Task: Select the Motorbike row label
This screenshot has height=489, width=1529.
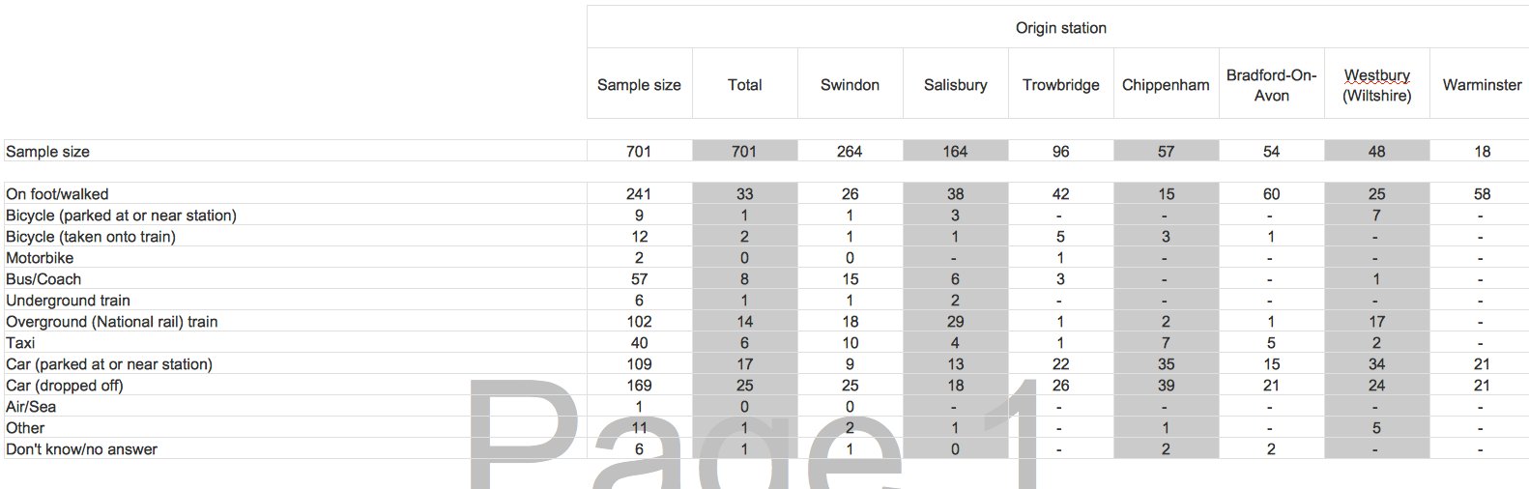Action: [x=40, y=258]
